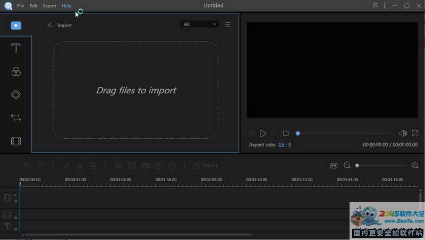Step to next frame in preview
The width and height of the screenshot is (425, 240).
pos(274,133)
